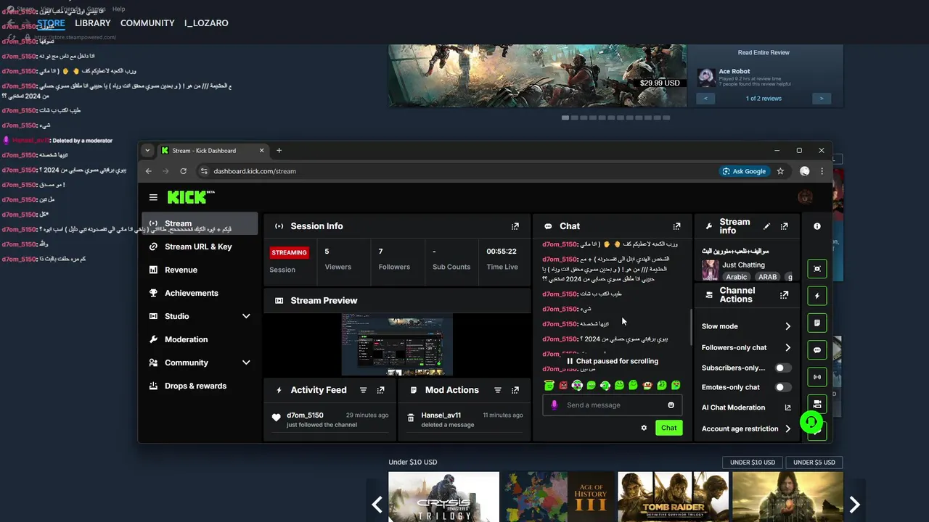Select UNDER $10 USD filter button
The width and height of the screenshot is (929, 522).
(753, 463)
